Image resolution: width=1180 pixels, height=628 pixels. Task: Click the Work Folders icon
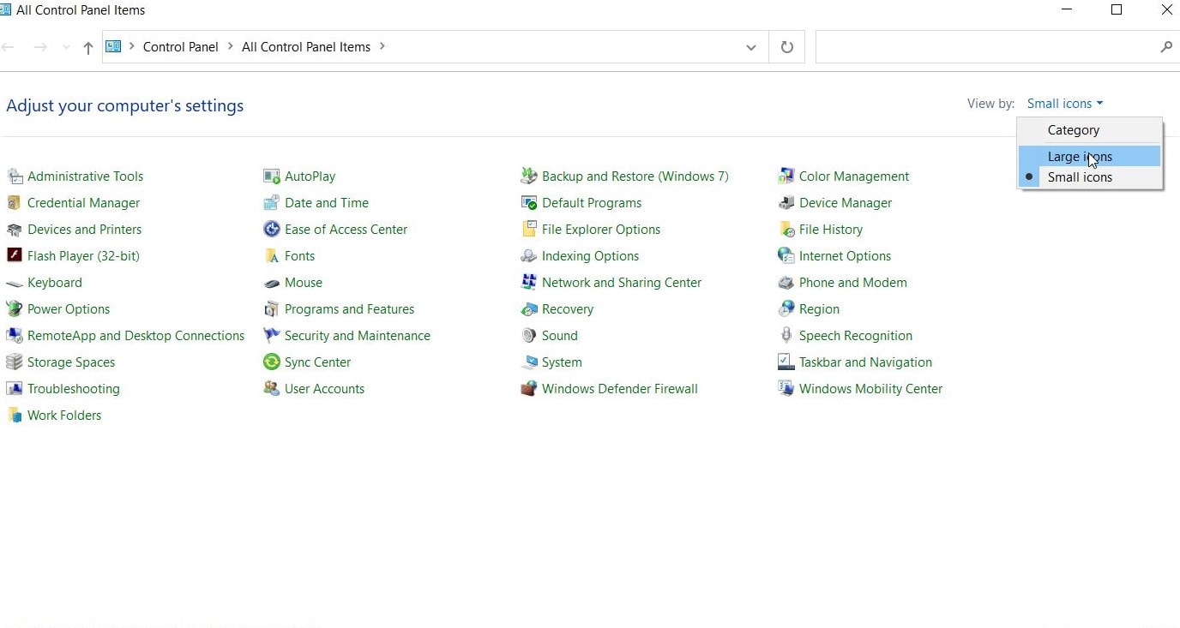click(x=15, y=416)
